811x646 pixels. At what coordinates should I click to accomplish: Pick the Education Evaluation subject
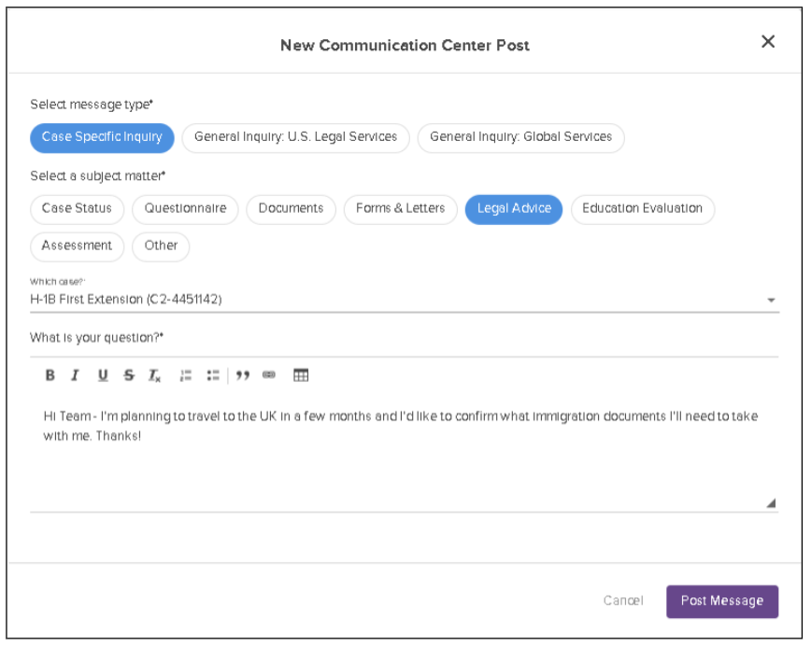(x=642, y=209)
